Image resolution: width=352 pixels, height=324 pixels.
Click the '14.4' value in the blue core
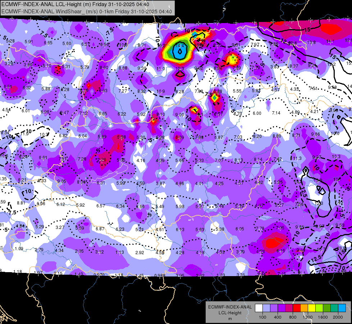(x=180, y=46)
